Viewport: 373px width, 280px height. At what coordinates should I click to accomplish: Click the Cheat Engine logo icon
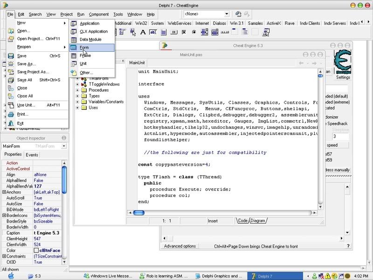click(x=343, y=62)
